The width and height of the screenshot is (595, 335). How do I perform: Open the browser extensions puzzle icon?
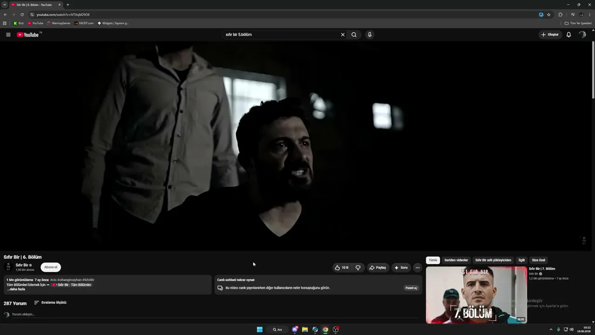click(560, 14)
